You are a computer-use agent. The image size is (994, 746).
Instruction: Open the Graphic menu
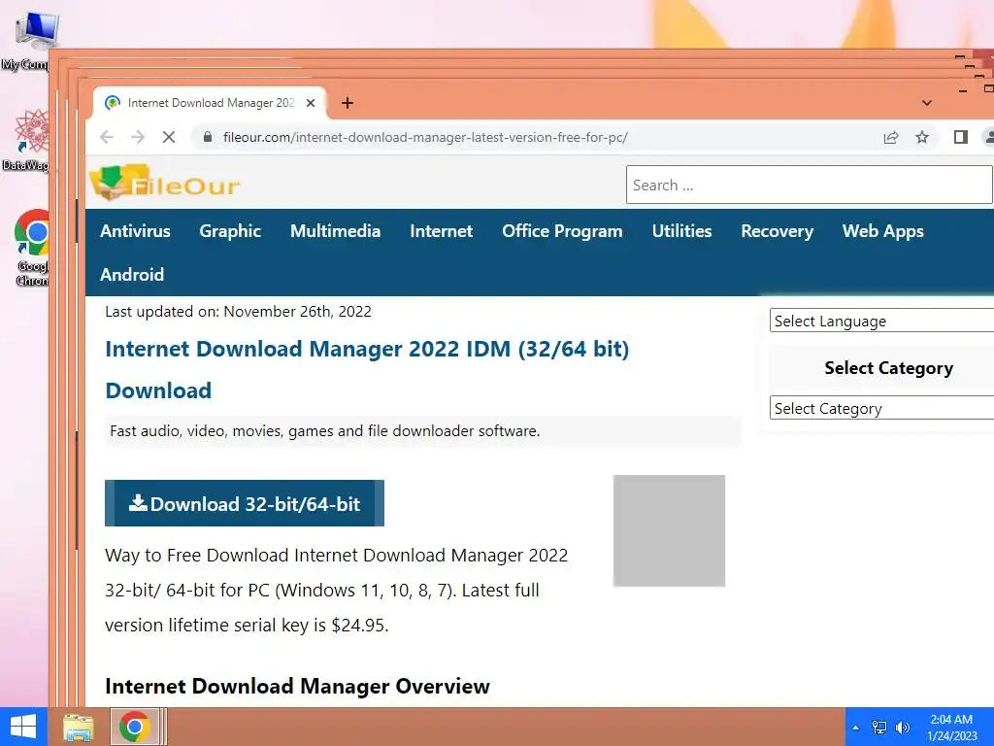point(230,231)
